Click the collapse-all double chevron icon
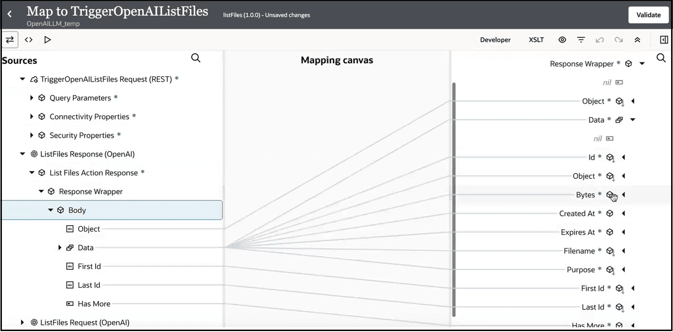This screenshot has height=332, width=673. point(638,40)
